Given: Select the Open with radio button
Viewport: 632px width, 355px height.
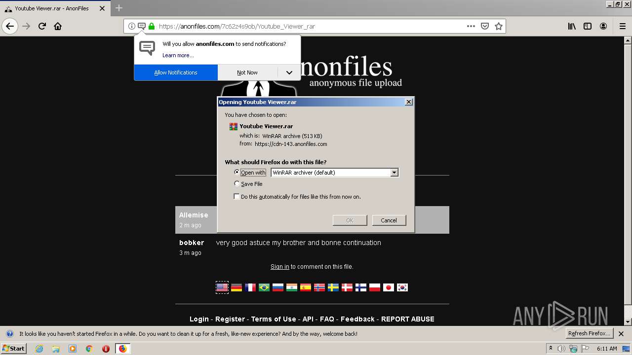Looking at the screenshot, I should click(237, 172).
